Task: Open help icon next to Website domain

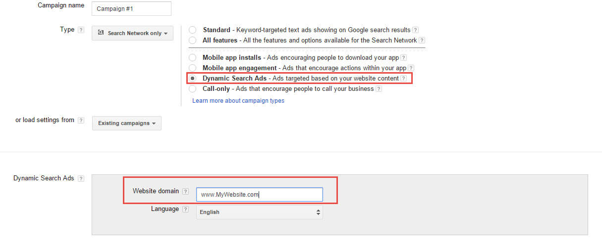Action: [x=185, y=191]
